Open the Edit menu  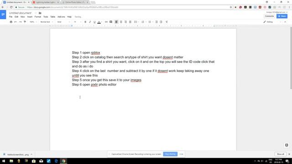tap(16, 17)
